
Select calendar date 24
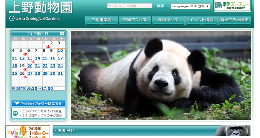coord(60,66)
